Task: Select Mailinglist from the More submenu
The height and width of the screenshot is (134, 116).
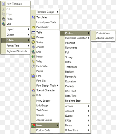Action: (75, 43)
